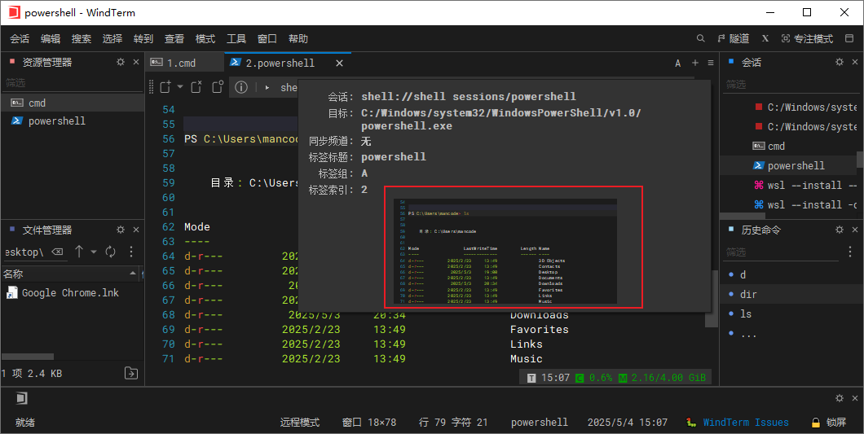
Task: Click the add tab plus icon
Action: point(695,63)
